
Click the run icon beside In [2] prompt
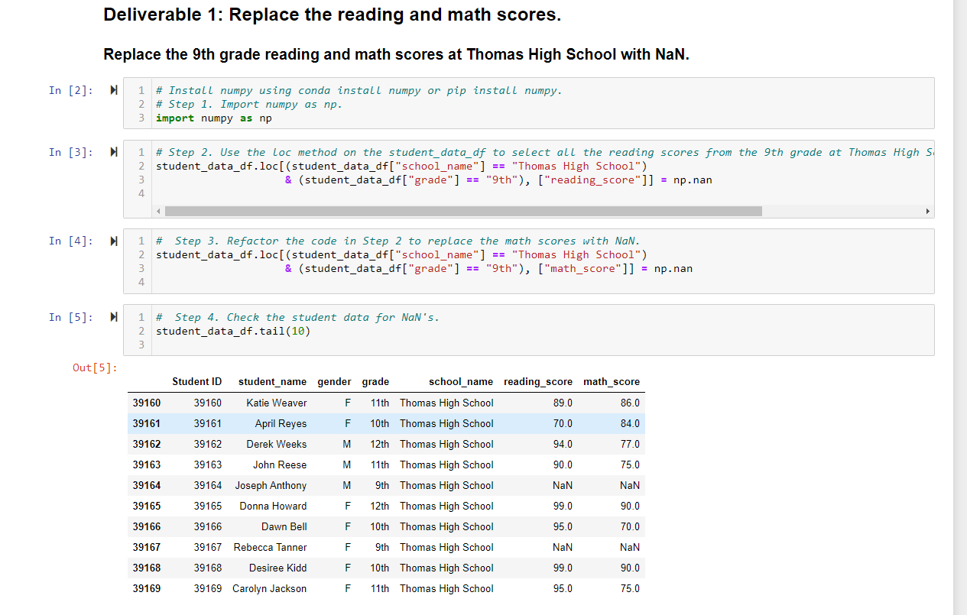[113, 90]
